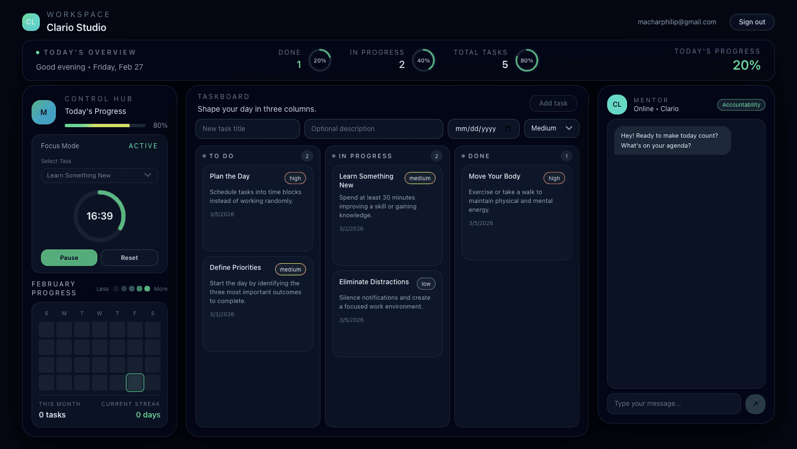This screenshot has height=449, width=797.
Task: Click the New task title field
Action: 247,129
